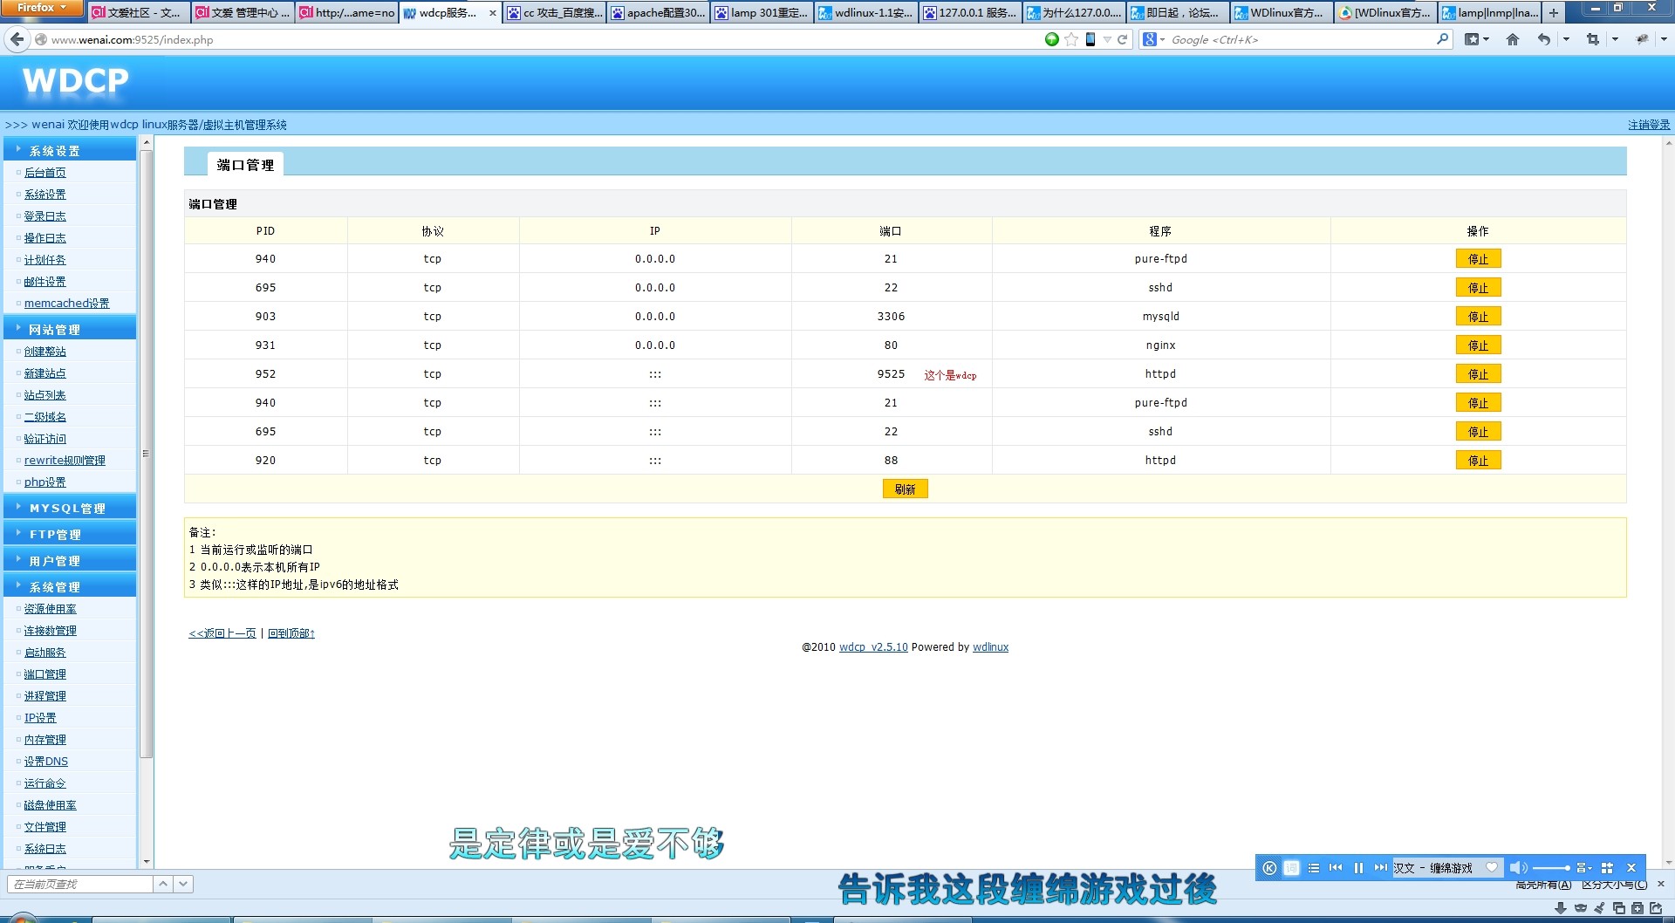This screenshot has width=1675, height=923.
Task: Click the undo arrow toolbar icon
Action: click(x=1544, y=39)
